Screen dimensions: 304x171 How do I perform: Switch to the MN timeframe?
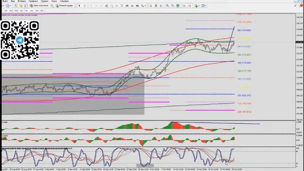point(42,10)
